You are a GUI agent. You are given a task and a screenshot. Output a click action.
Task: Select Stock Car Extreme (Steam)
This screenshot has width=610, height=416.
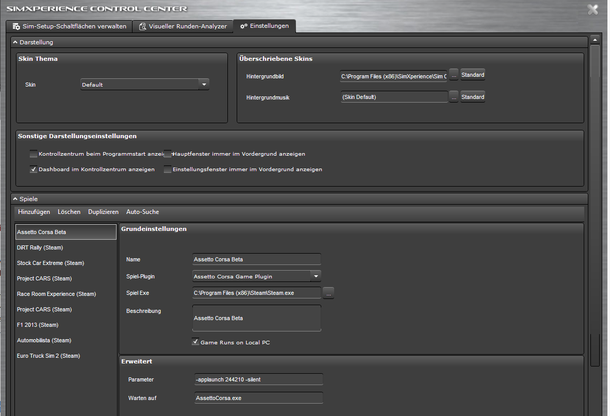tap(66, 263)
